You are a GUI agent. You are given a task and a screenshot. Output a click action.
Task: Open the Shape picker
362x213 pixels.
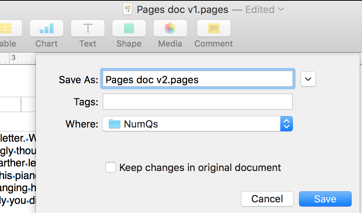click(129, 29)
